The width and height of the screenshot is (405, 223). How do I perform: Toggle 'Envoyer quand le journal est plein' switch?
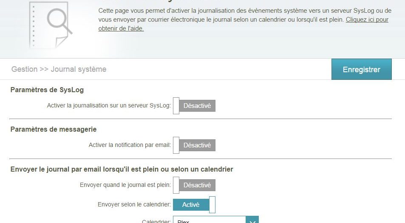point(194,185)
